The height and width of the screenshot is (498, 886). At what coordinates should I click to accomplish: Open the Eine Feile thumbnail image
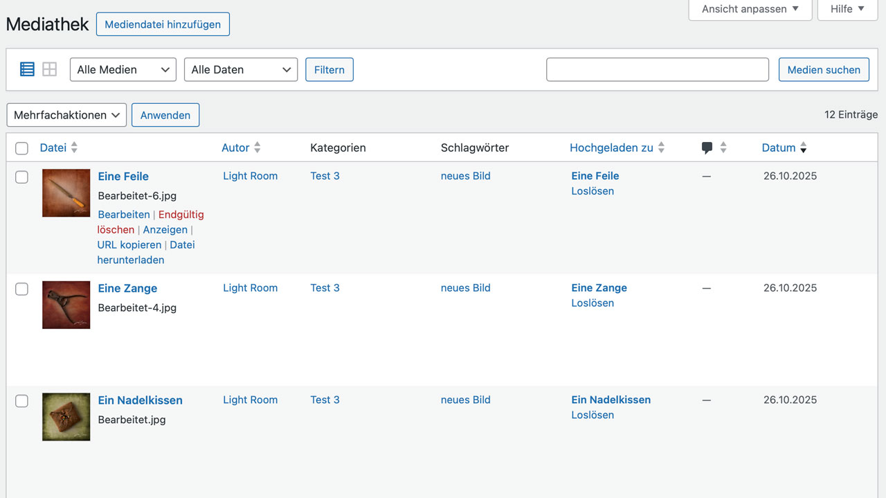(x=66, y=193)
